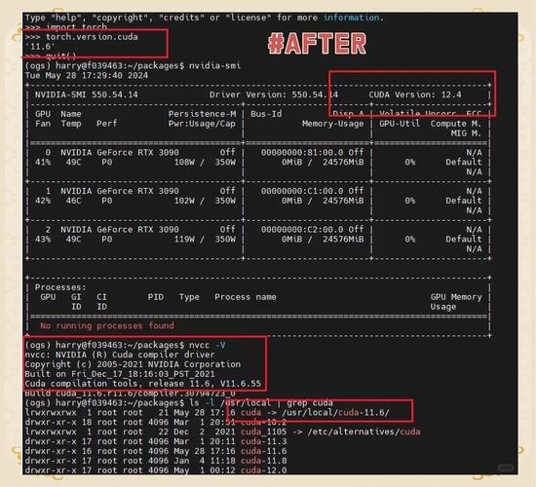Click the nvidia-smi command text

pyautogui.click(x=214, y=65)
